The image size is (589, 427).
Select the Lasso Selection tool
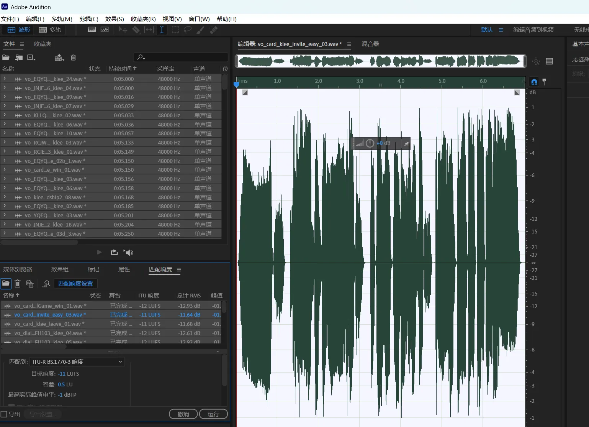tap(188, 30)
